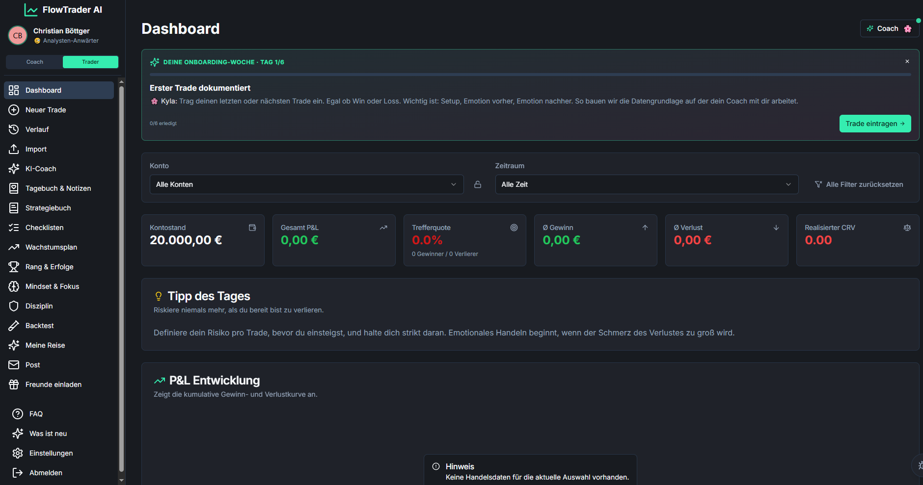Switch to Coach mode toggle
923x485 pixels.
[x=34, y=62]
